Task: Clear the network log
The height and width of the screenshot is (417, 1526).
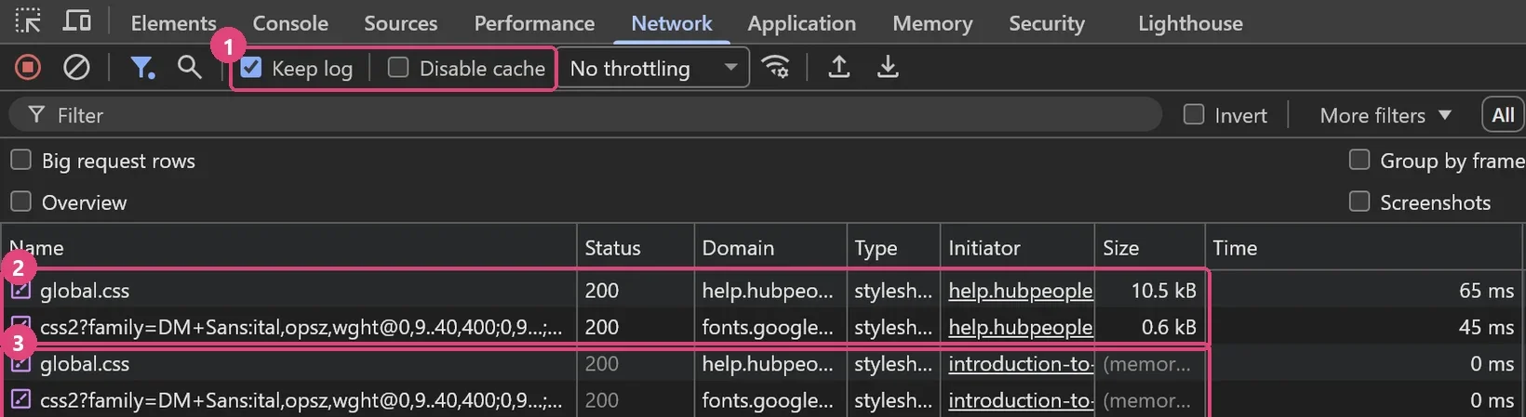Action: click(76, 67)
